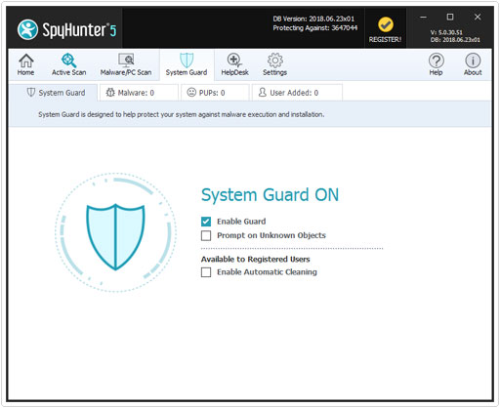Switch to the PUPs: 0 tab
Viewport: 500px width, 408px height.
click(x=215, y=93)
